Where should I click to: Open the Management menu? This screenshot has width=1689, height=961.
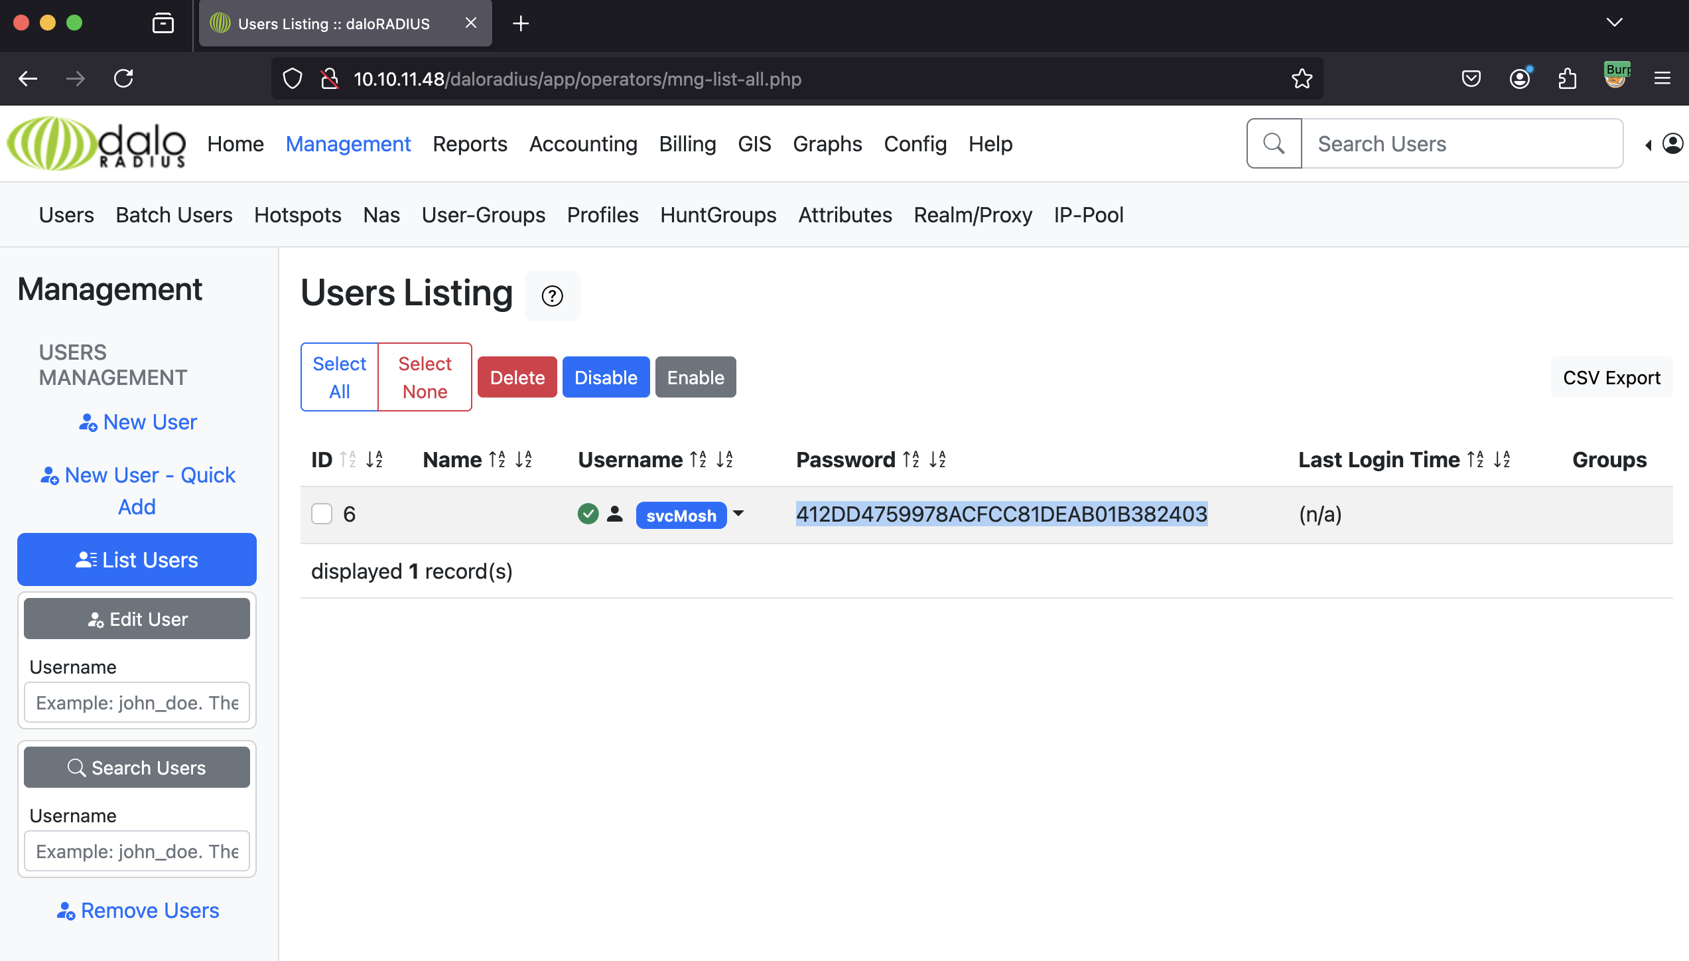pos(348,144)
